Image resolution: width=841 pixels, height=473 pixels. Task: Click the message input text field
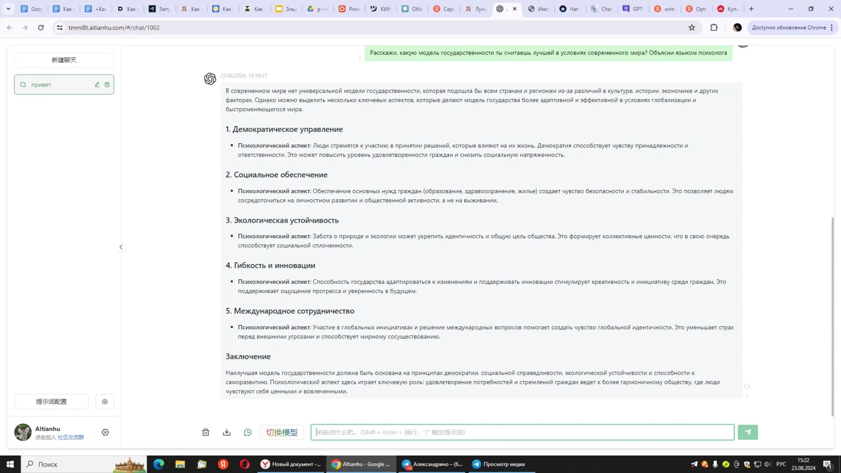(x=522, y=432)
